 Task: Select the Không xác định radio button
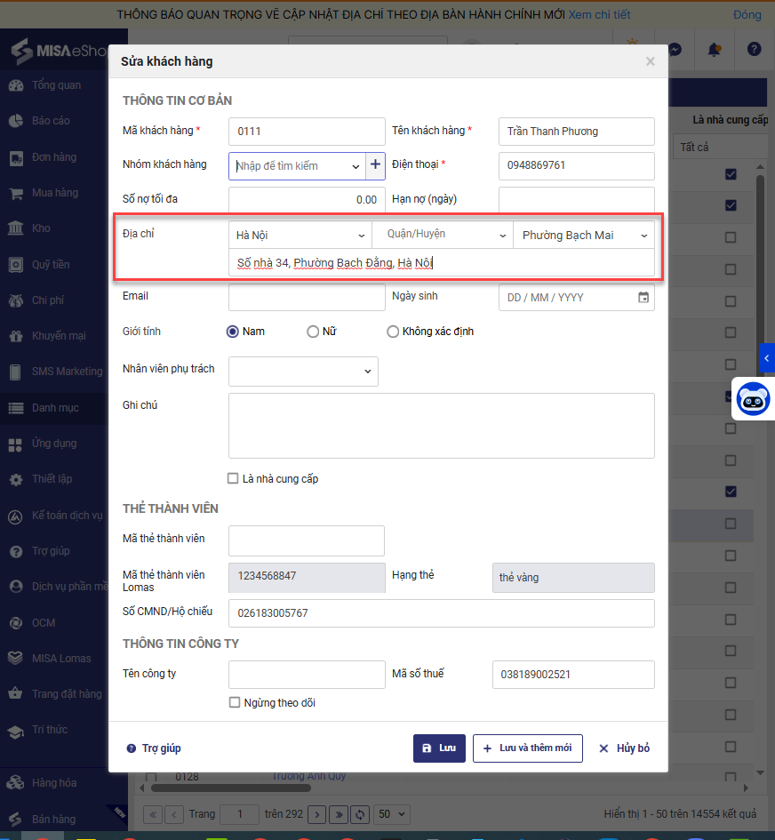[393, 332]
